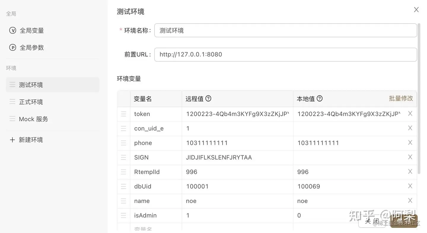427x233 pixels.
Task: Select 测试环境 in the environment list
Action: pyautogui.click(x=53, y=85)
